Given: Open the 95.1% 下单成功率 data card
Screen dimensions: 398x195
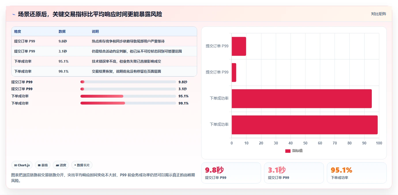Looking at the screenshot, I should click(x=356, y=173).
